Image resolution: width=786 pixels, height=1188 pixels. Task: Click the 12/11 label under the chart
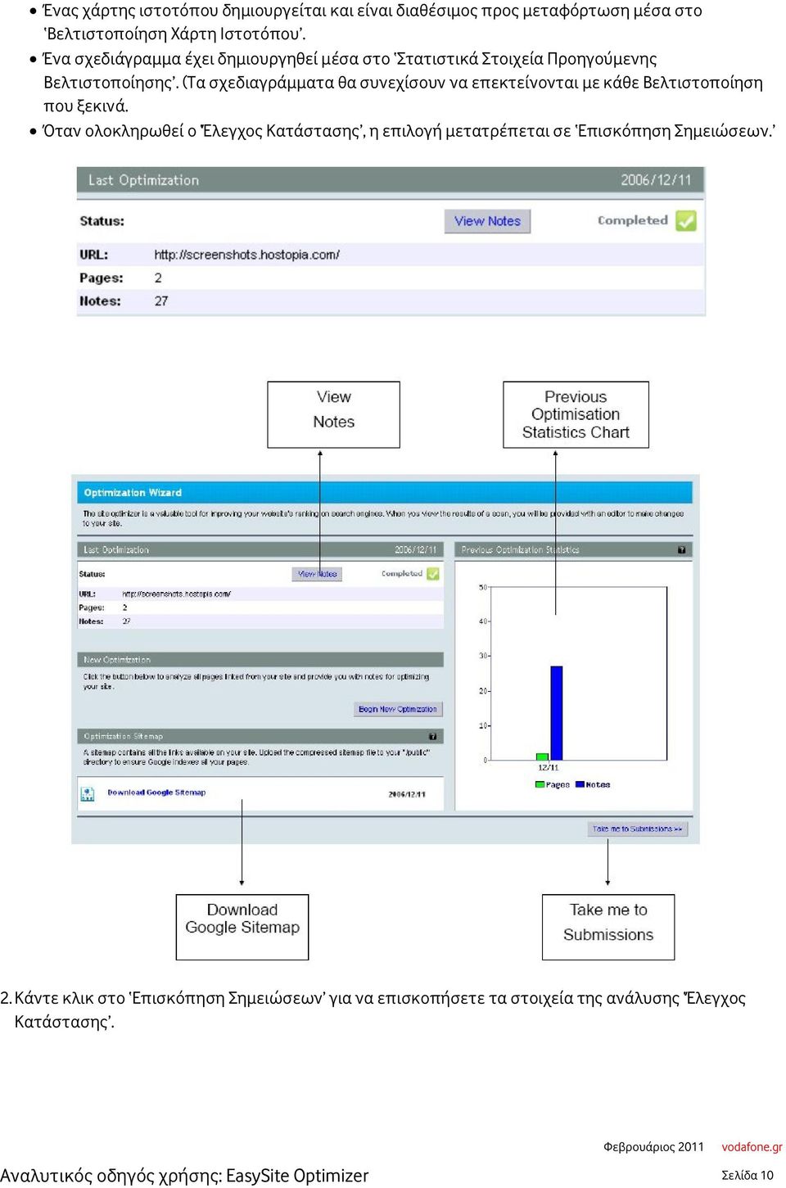click(x=549, y=768)
